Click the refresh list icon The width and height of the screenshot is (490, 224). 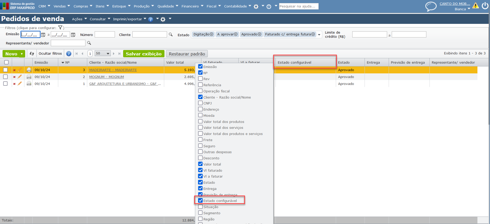[x=32, y=54]
